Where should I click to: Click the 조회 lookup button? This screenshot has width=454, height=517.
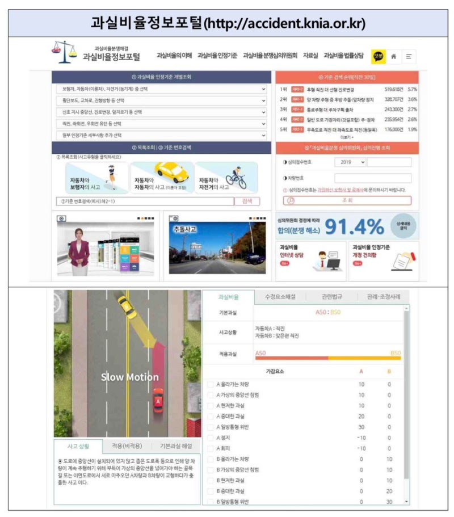[x=347, y=200]
